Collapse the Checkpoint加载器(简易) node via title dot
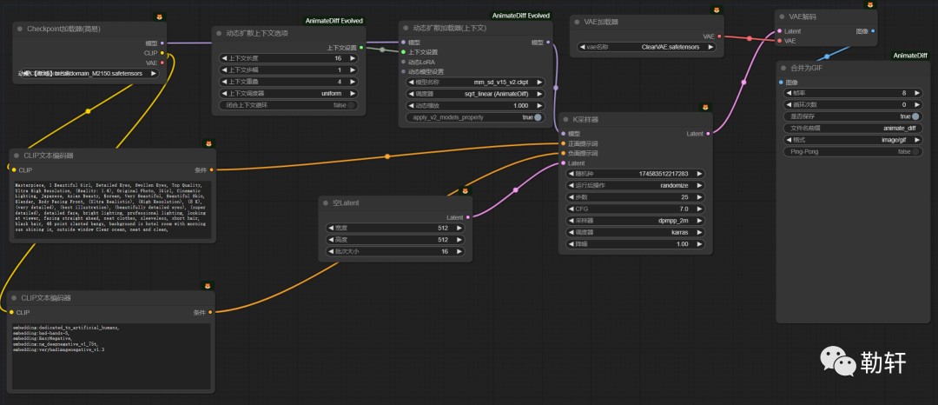This screenshot has width=938, height=405. pos(20,29)
